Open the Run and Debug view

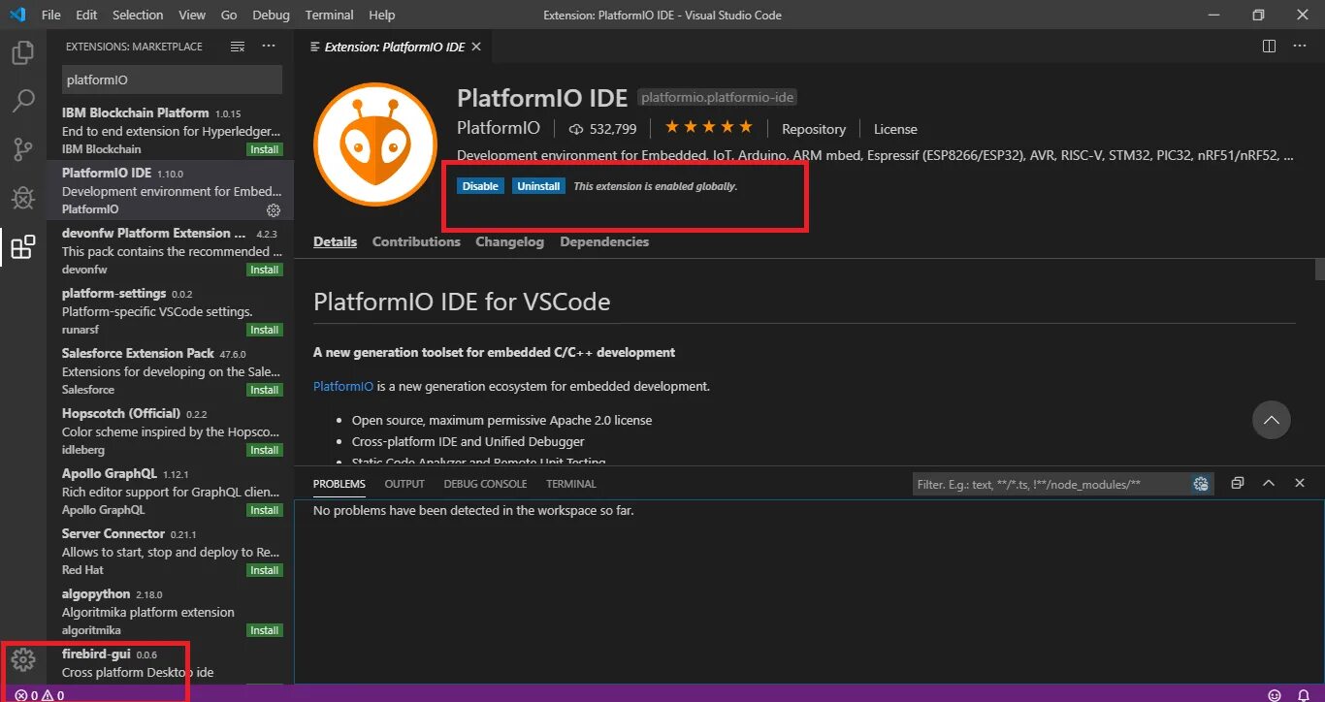coord(22,198)
